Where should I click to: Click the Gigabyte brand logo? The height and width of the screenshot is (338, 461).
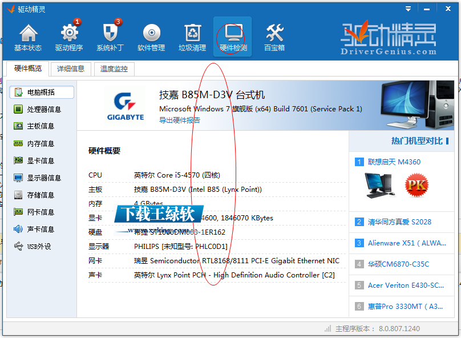[126, 106]
